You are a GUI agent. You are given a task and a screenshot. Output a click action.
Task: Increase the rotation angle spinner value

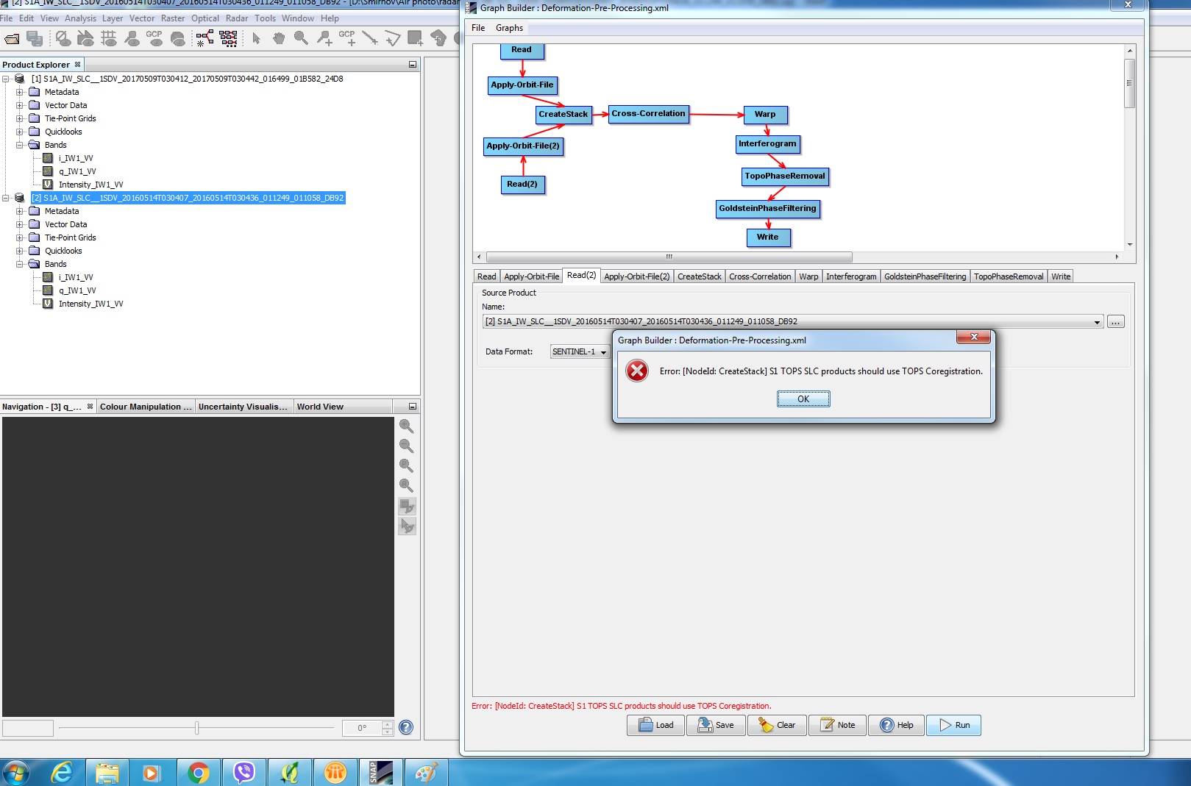[388, 724]
